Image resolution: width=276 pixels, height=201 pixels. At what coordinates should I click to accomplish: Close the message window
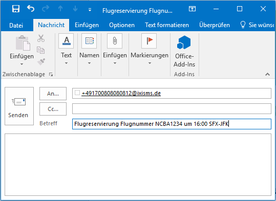pyautogui.click(x=263, y=9)
